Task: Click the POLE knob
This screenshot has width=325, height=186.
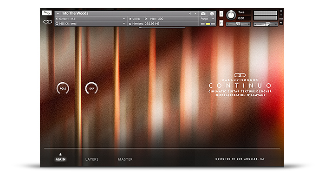Action: [63, 88]
